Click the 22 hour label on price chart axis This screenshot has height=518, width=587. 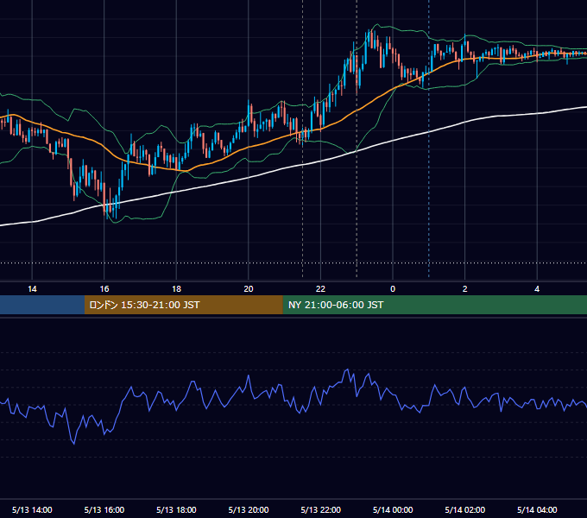coord(320,289)
